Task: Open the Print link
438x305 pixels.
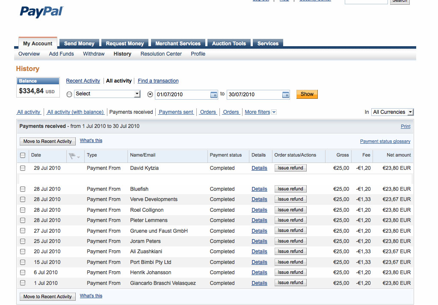Action: click(x=405, y=126)
